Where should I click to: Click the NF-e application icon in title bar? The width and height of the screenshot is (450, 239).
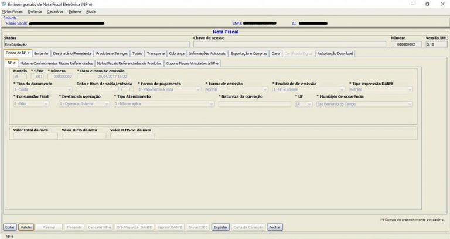click(4, 4)
